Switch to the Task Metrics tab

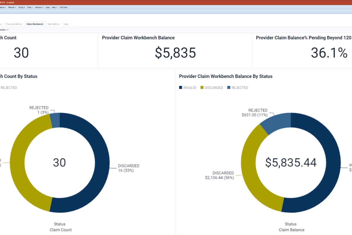point(53,24)
